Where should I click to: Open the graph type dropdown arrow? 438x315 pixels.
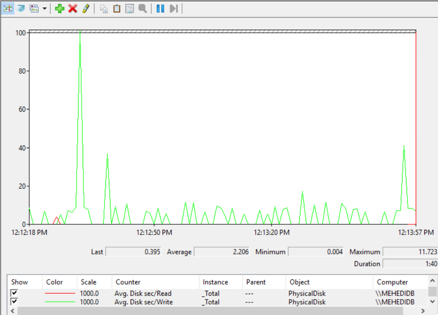click(x=44, y=9)
